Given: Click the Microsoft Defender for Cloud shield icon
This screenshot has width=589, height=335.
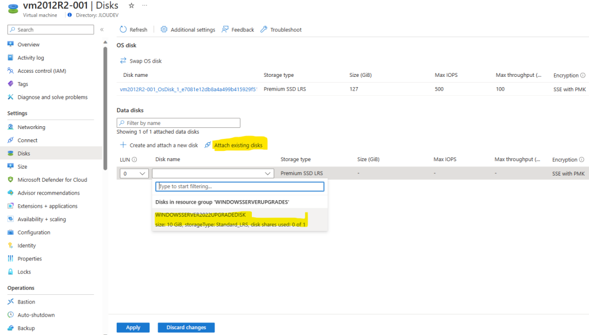Looking at the screenshot, I should tap(10, 180).
